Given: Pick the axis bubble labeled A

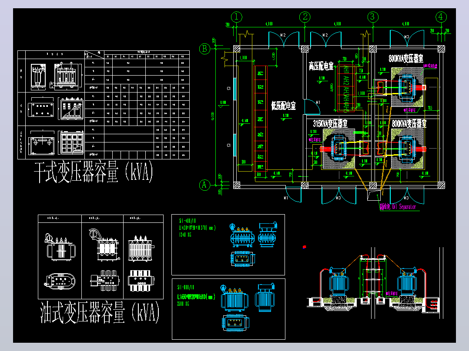Looking at the screenshot, I should tap(204, 185).
